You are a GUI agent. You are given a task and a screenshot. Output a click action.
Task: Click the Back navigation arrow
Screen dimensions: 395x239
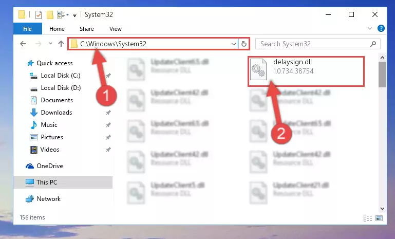tap(23, 44)
